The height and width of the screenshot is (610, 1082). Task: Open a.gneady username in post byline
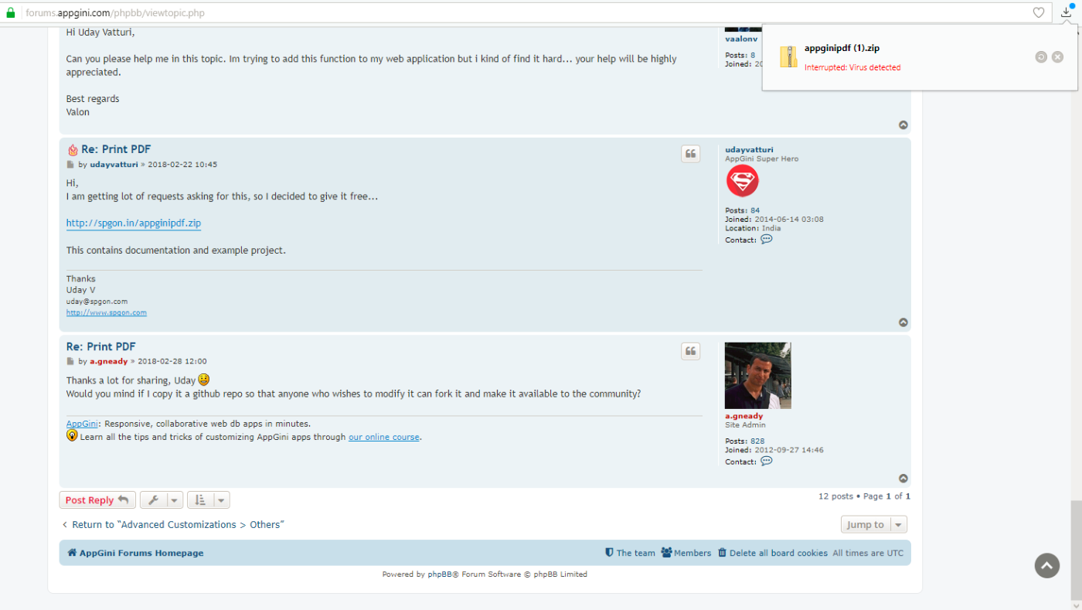click(x=109, y=361)
